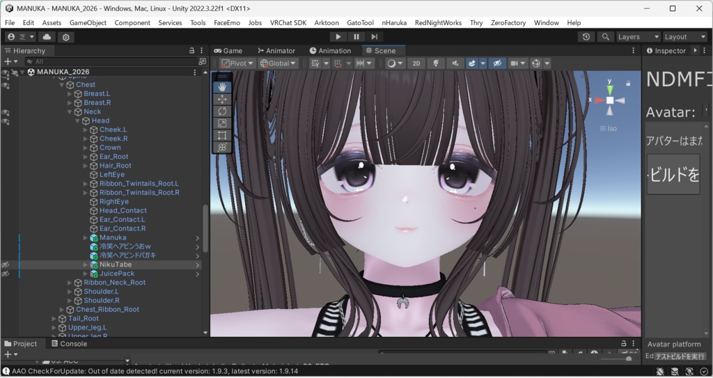Select the Rect tool in Scene overlay
713x378 pixels.
coord(222,135)
